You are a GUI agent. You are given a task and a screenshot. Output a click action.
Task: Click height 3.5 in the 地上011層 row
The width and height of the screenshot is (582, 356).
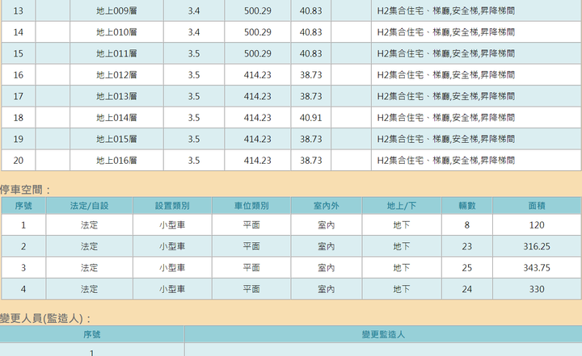[x=194, y=53]
